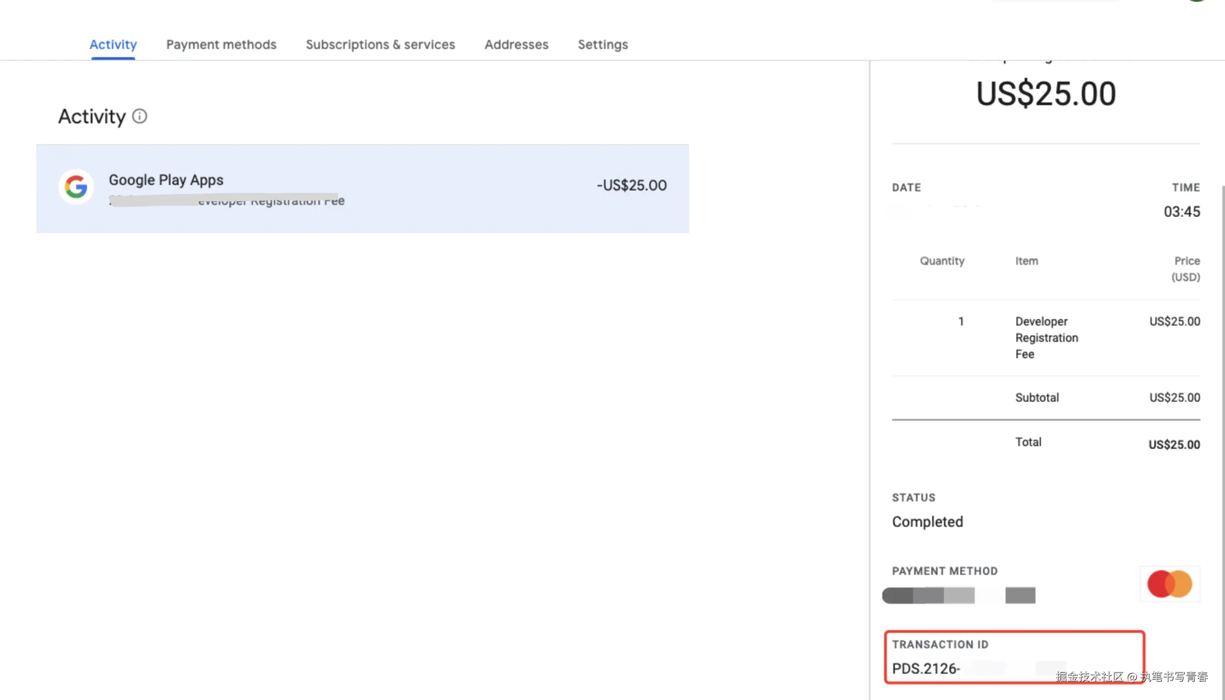Click the Developer Registration Fee item
This screenshot has width=1225, height=700.
(1046, 337)
